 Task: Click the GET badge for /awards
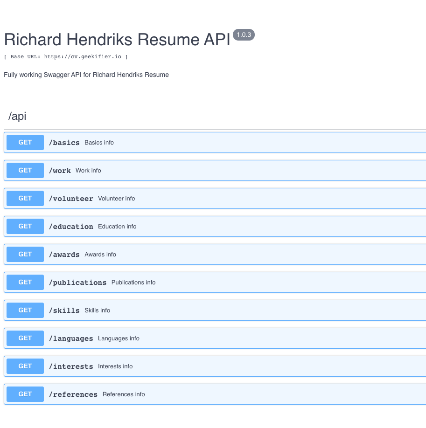[x=25, y=255]
